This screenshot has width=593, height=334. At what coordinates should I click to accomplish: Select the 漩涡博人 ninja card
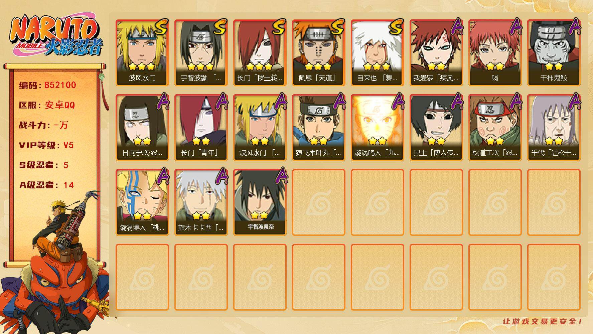(x=142, y=202)
